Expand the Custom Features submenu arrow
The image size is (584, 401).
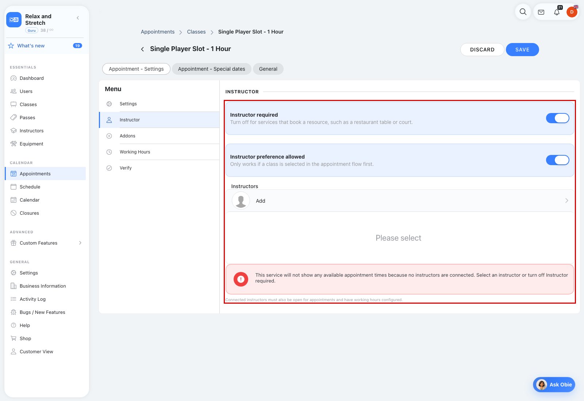point(80,243)
